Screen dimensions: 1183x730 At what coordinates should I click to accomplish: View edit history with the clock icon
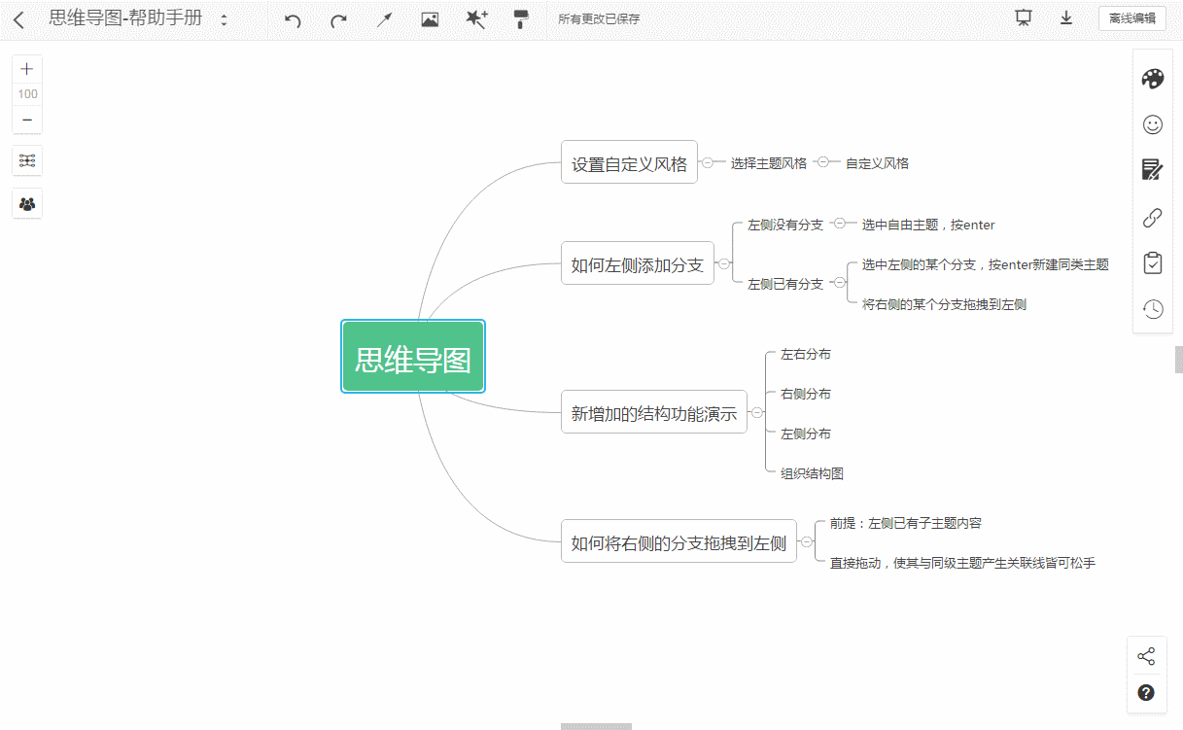point(1152,309)
